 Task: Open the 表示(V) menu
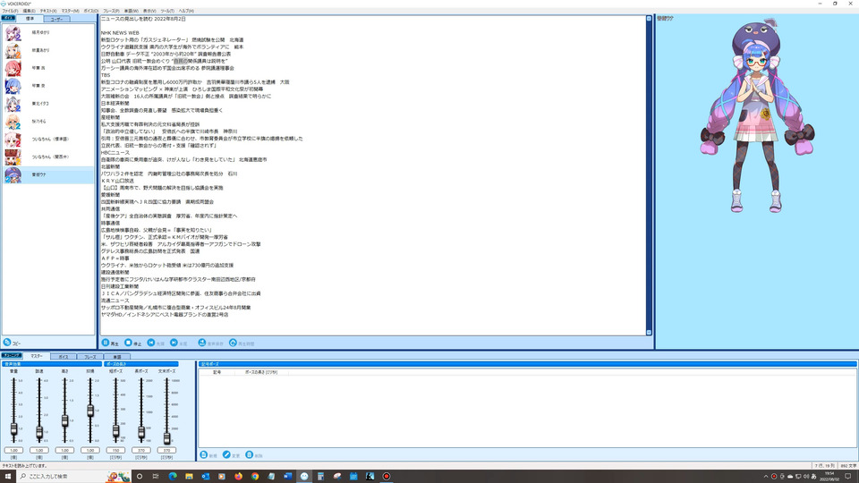click(x=149, y=11)
